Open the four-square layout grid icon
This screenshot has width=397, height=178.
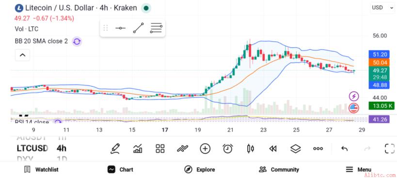pos(160,148)
